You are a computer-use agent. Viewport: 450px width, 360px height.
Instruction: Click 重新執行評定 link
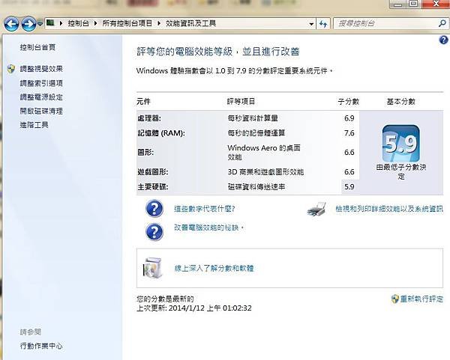pos(421,299)
